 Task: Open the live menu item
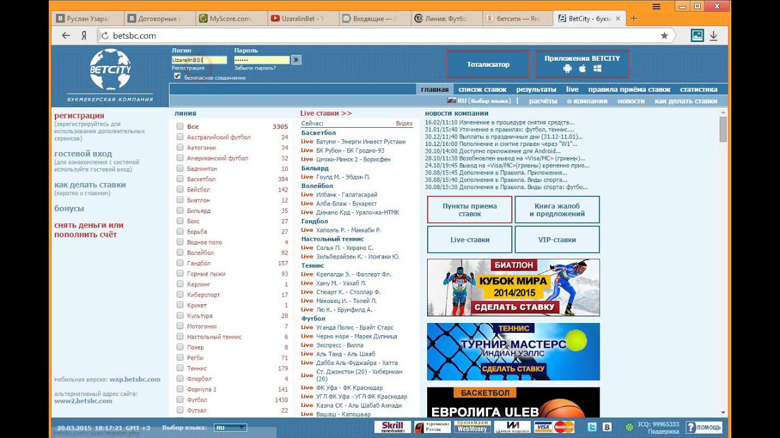coord(572,89)
